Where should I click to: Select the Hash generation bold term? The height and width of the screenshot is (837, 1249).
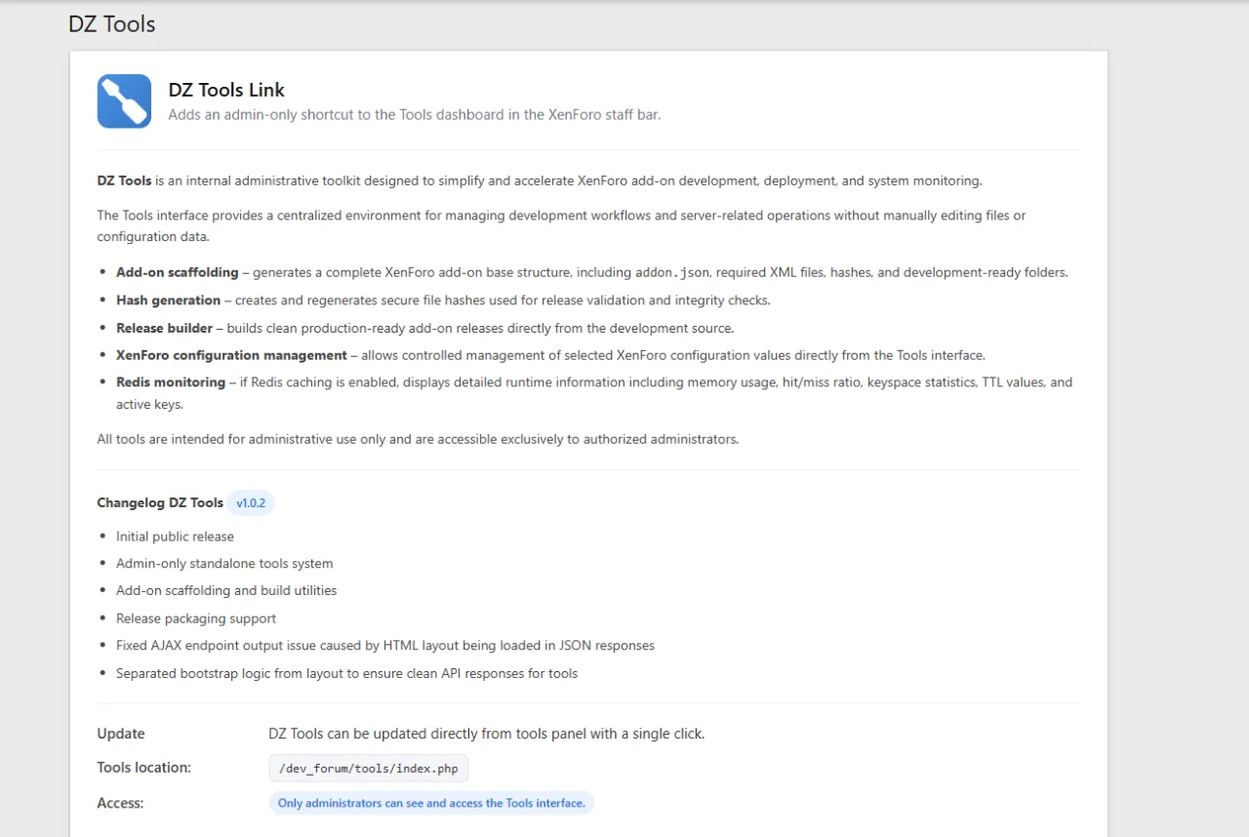point(168,300)
